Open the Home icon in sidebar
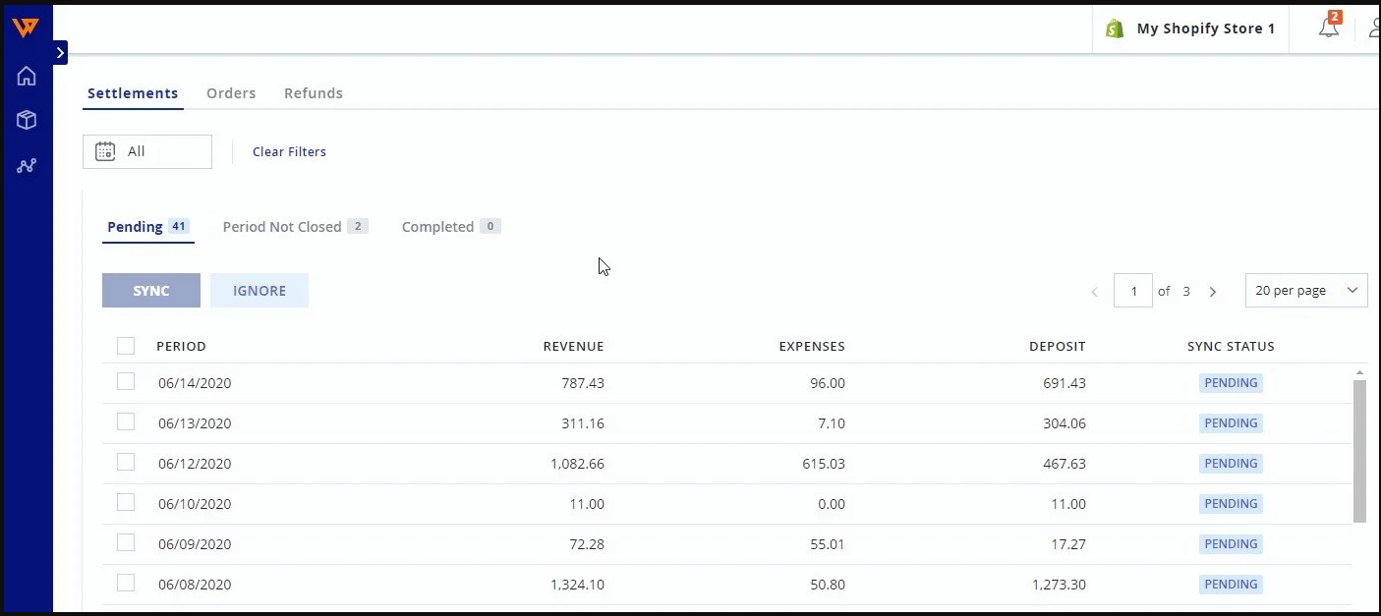The image size is (1381, 616). click(27, 76)
